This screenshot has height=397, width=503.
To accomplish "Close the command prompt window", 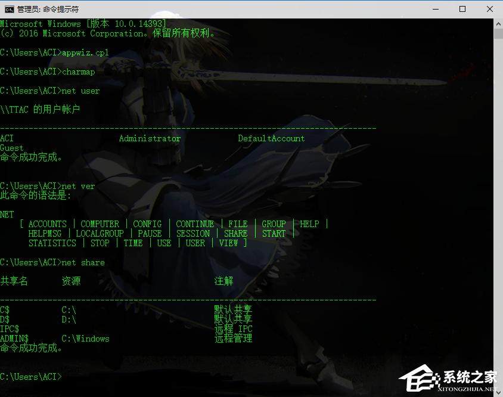I will click(x=489, y=9).
